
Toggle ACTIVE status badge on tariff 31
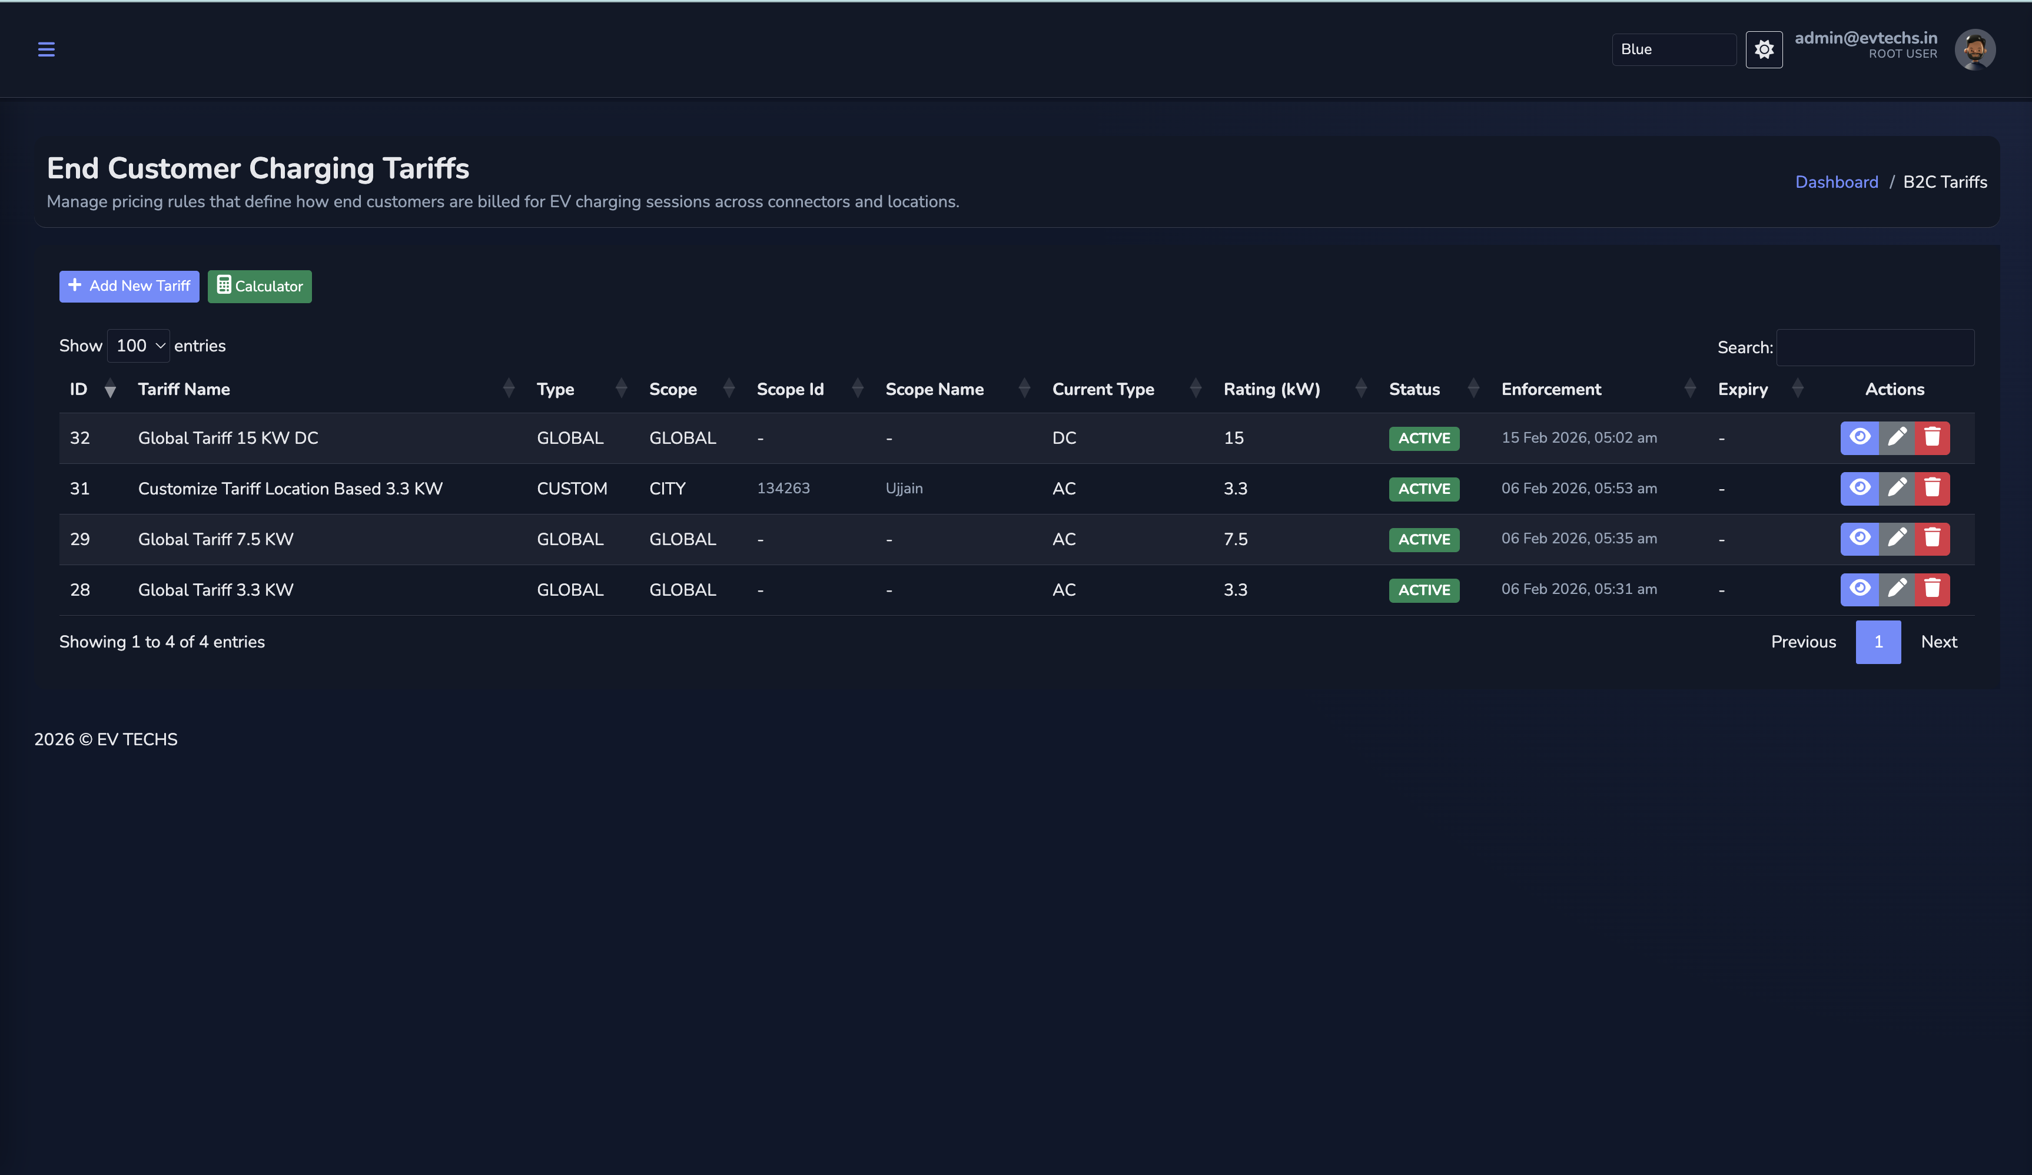click(x=1424, y=489)
